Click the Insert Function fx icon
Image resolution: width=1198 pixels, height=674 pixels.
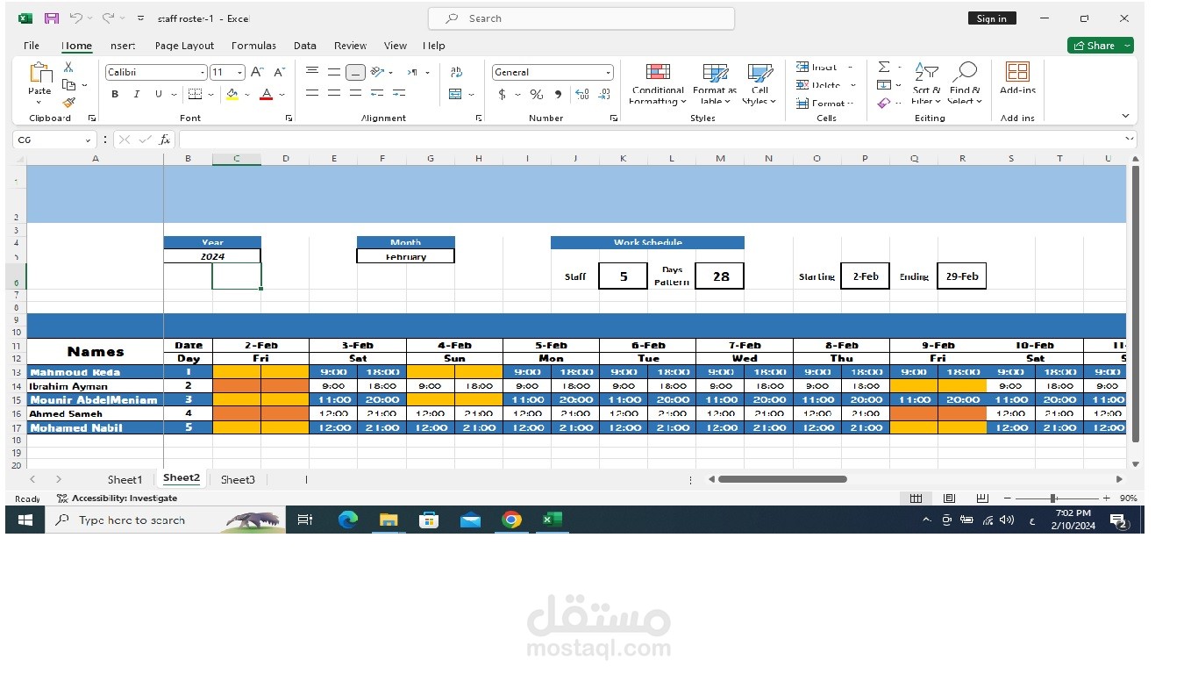[x=164, y=140]
